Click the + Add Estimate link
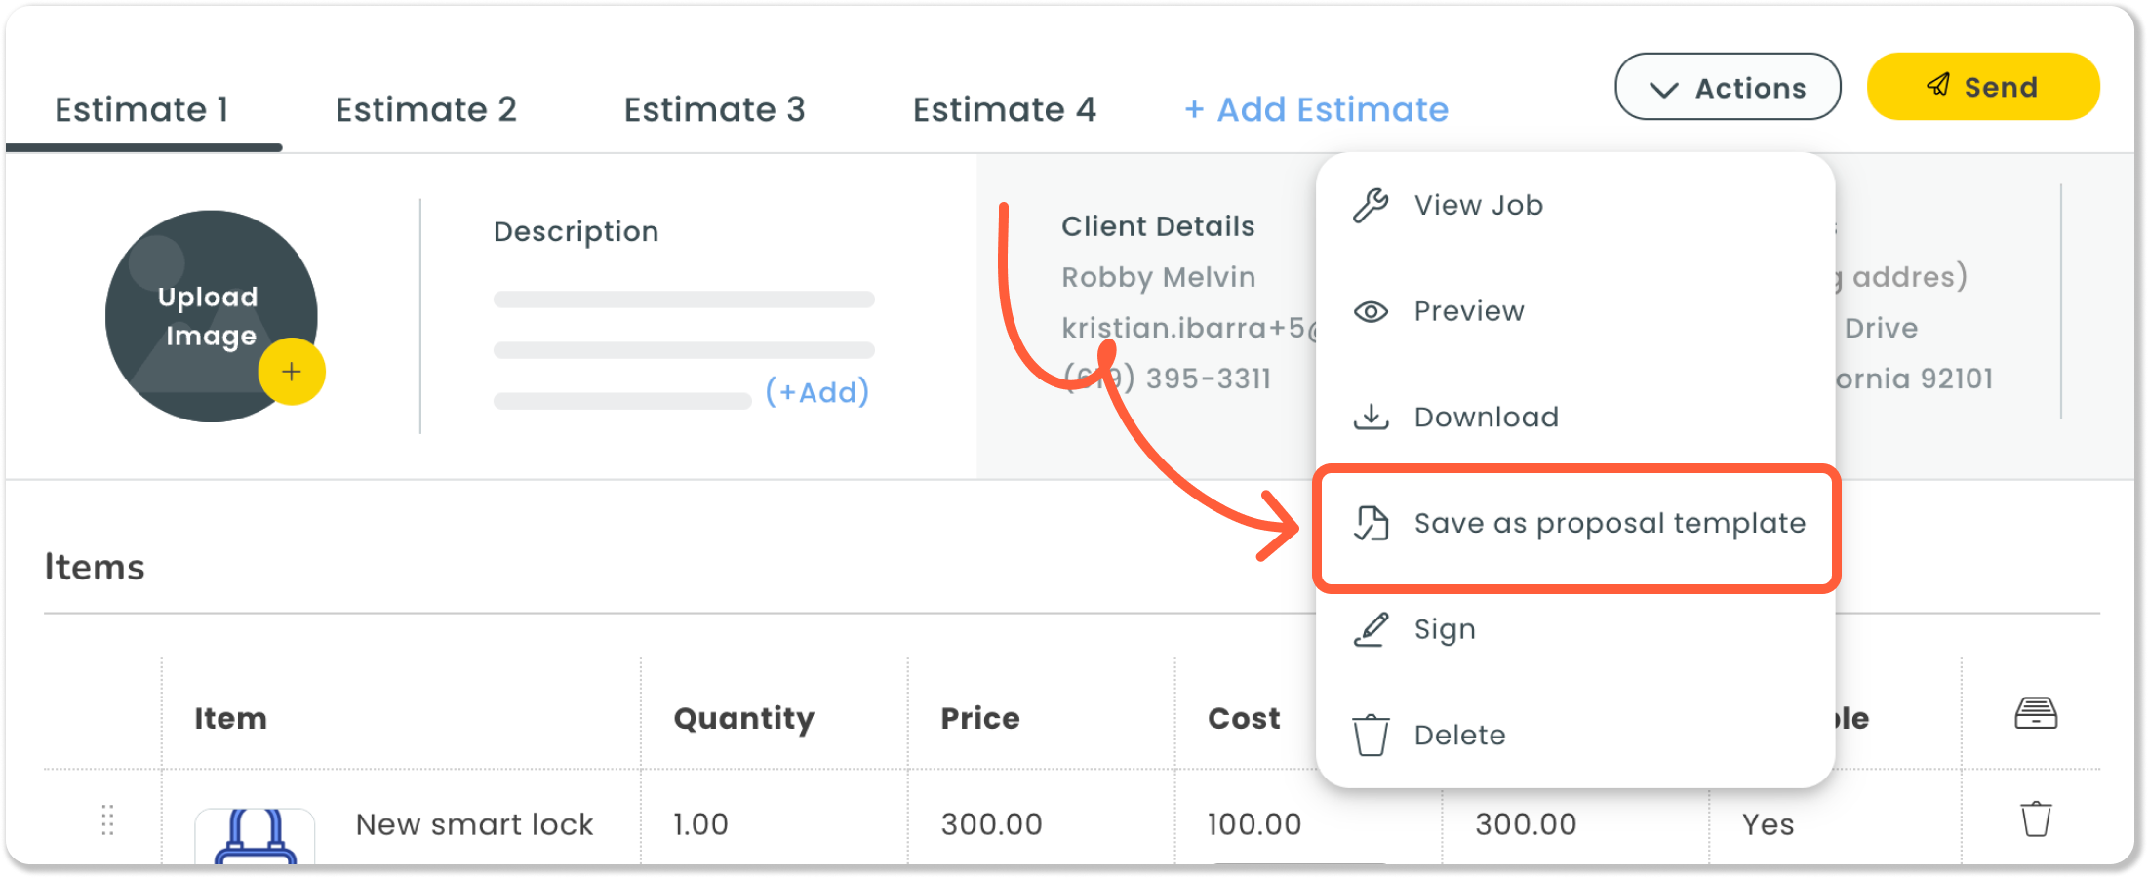2148x878 pixels. coord(1316,109)
